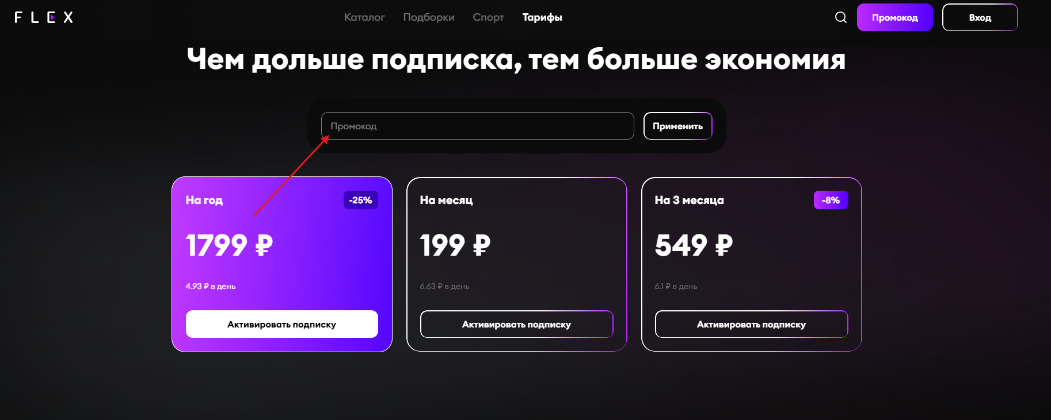Select the Тарифы tab
This screenshot has height=420, width=1051.
(x=542, y=17)
